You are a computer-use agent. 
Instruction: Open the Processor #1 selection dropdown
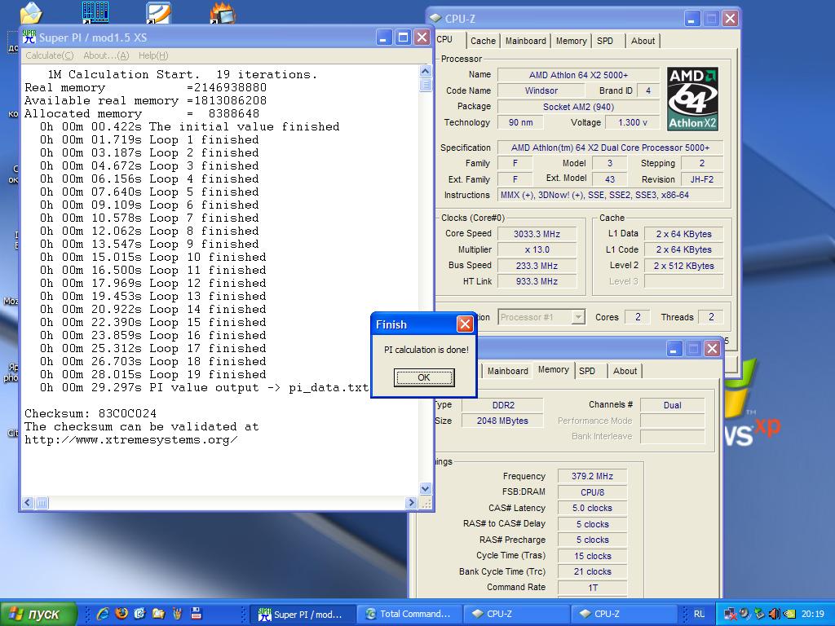point(578,317)
